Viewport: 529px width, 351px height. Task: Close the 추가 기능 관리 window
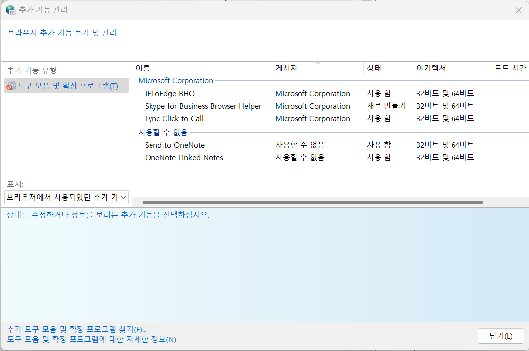click(x=519, y=10)
